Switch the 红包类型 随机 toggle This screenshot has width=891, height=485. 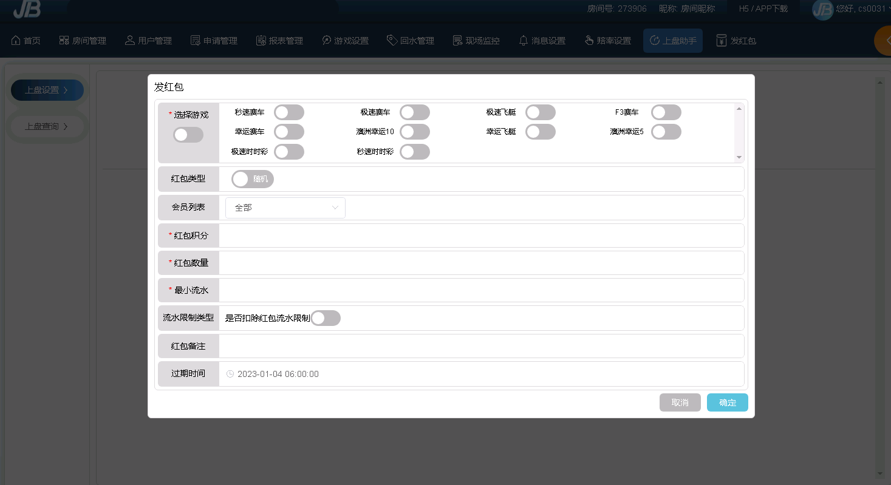pos(253,179)
